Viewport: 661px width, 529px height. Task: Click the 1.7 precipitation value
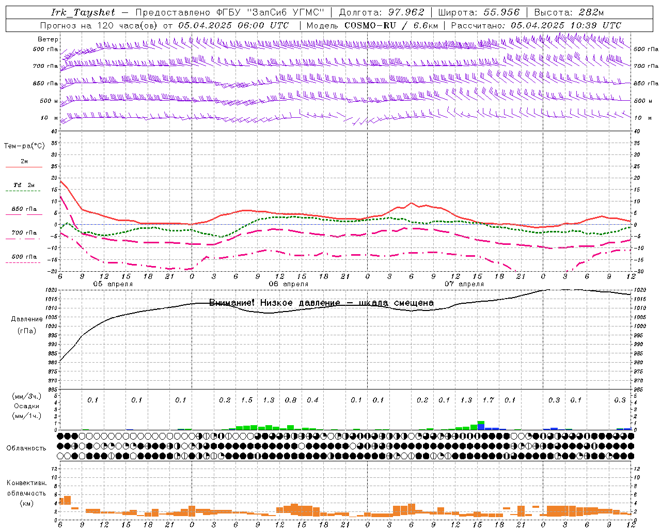(488, 400)
